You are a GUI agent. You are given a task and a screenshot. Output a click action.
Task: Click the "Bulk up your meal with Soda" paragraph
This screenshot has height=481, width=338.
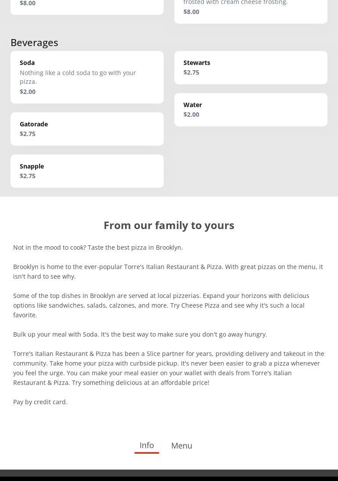[x=140, y=334]
